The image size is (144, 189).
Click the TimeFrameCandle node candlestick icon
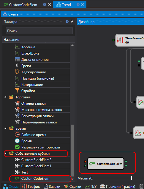[120, 40]
